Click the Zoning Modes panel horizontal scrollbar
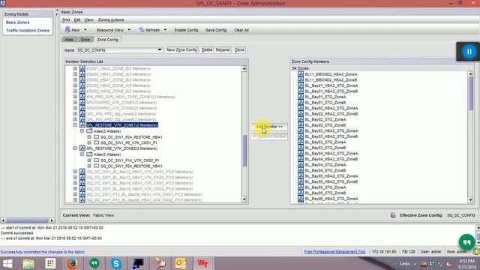This screenshot has height=270, width=480. (27, 220)
